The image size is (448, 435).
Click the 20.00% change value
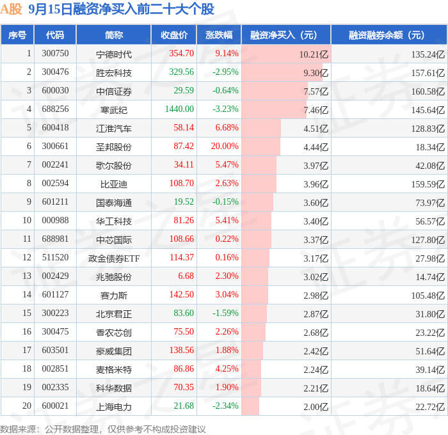[x=225, y=146]
